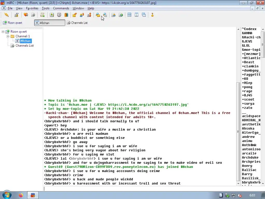This screenshot has height=199, width=265.
Task: Open the View menu
Action: coord(19,8)
